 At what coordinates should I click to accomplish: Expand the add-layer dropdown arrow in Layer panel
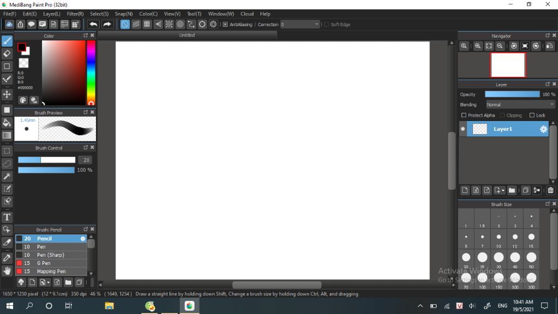point(503,190)
